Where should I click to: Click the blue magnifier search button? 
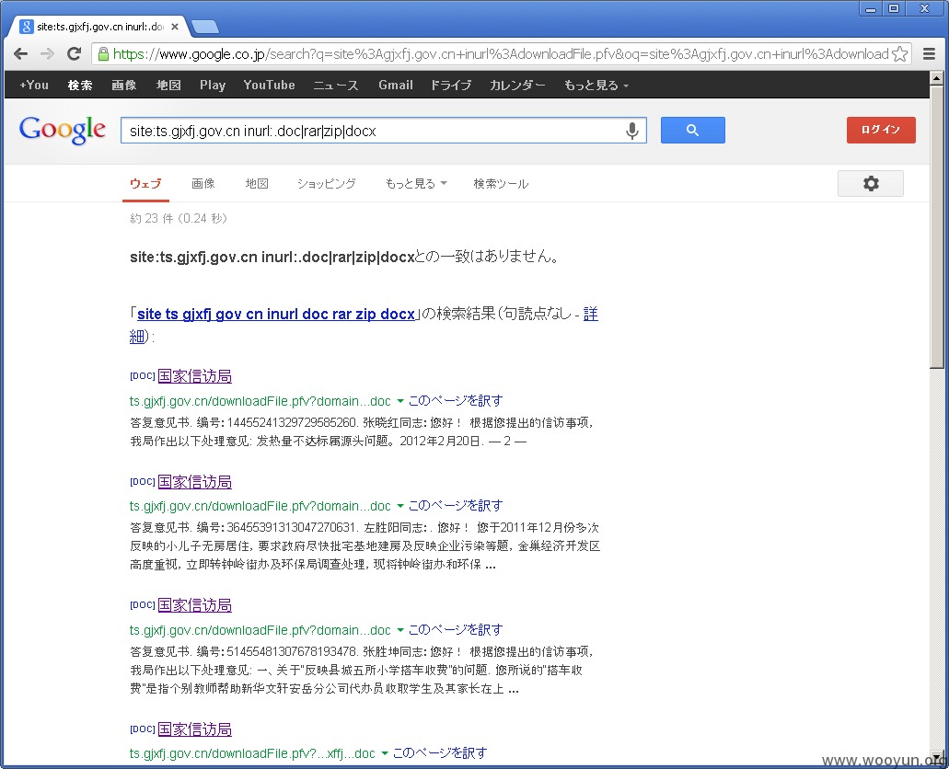pyautogui.click(x=692, y=130)
